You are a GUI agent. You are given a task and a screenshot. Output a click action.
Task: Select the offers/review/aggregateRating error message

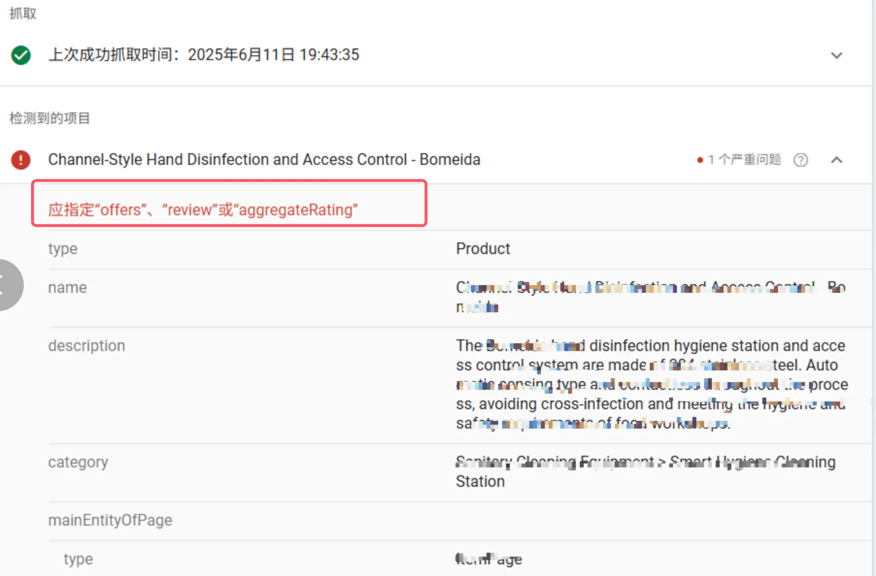(x=203, y=210)
